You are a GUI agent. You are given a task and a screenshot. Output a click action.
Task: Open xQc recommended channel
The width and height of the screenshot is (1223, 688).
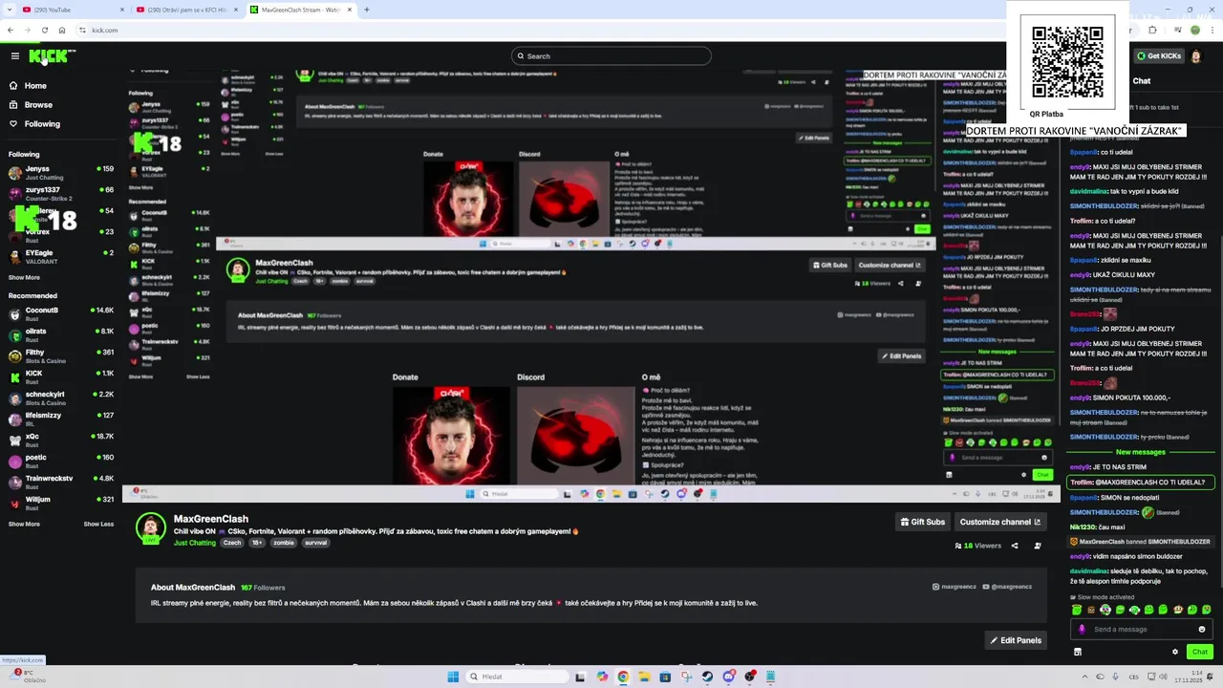(60, 441)
